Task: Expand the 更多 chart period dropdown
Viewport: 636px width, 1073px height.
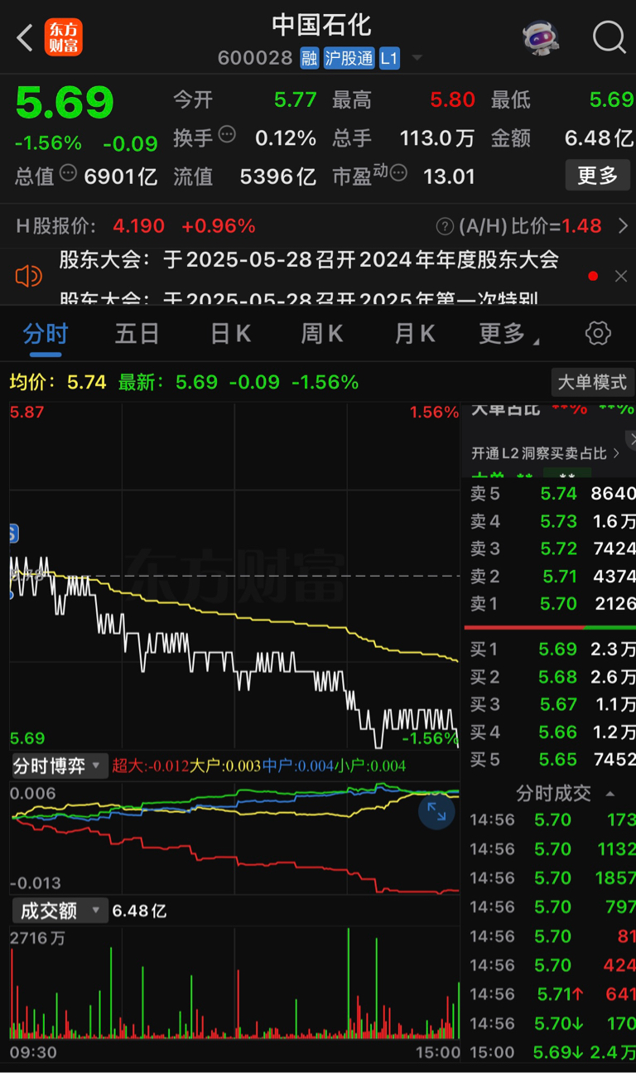Action: click(508, 335)
